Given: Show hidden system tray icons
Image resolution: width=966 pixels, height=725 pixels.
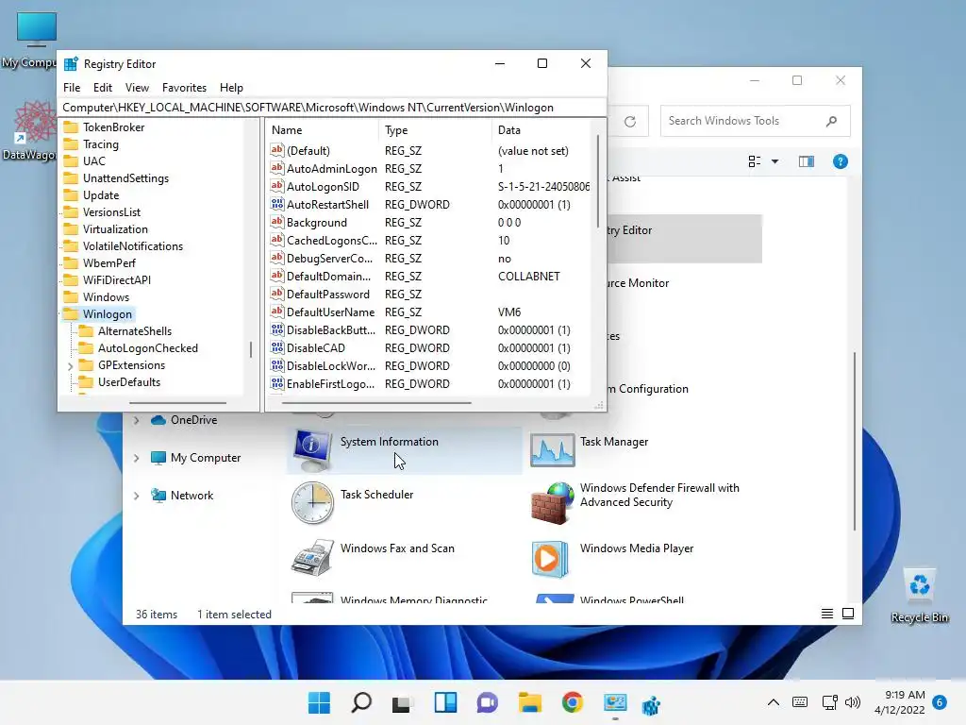Looking at the screenshot, I should 774,702.
